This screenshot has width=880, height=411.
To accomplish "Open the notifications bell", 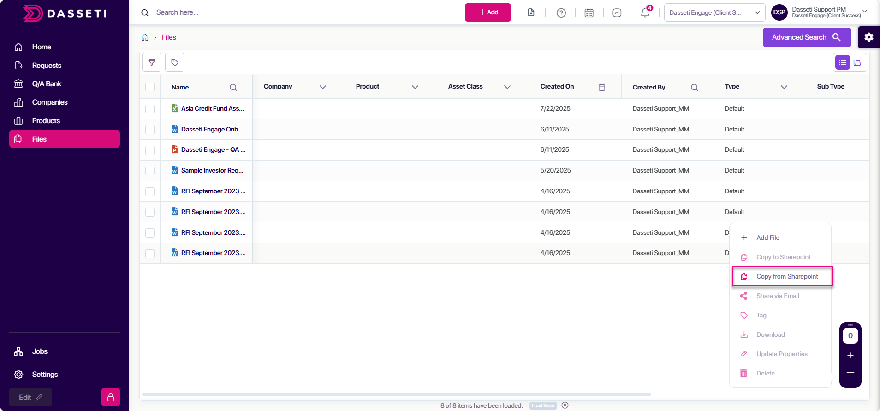I will [645, 12].
